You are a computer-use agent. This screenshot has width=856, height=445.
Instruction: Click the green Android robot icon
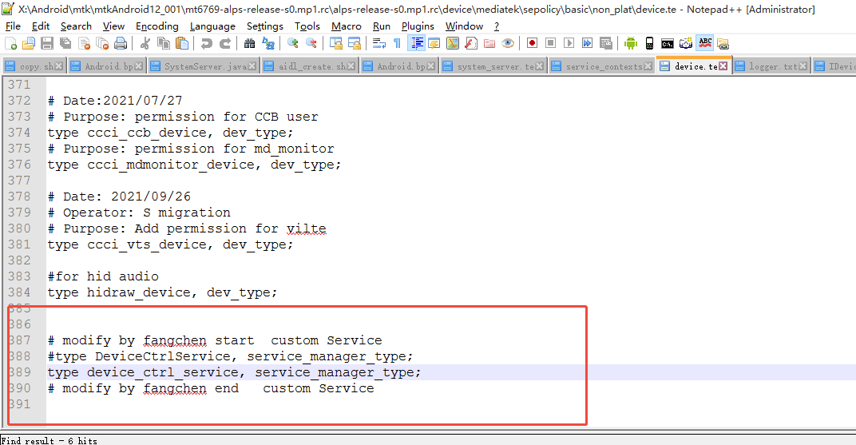[x=631, y=44]
